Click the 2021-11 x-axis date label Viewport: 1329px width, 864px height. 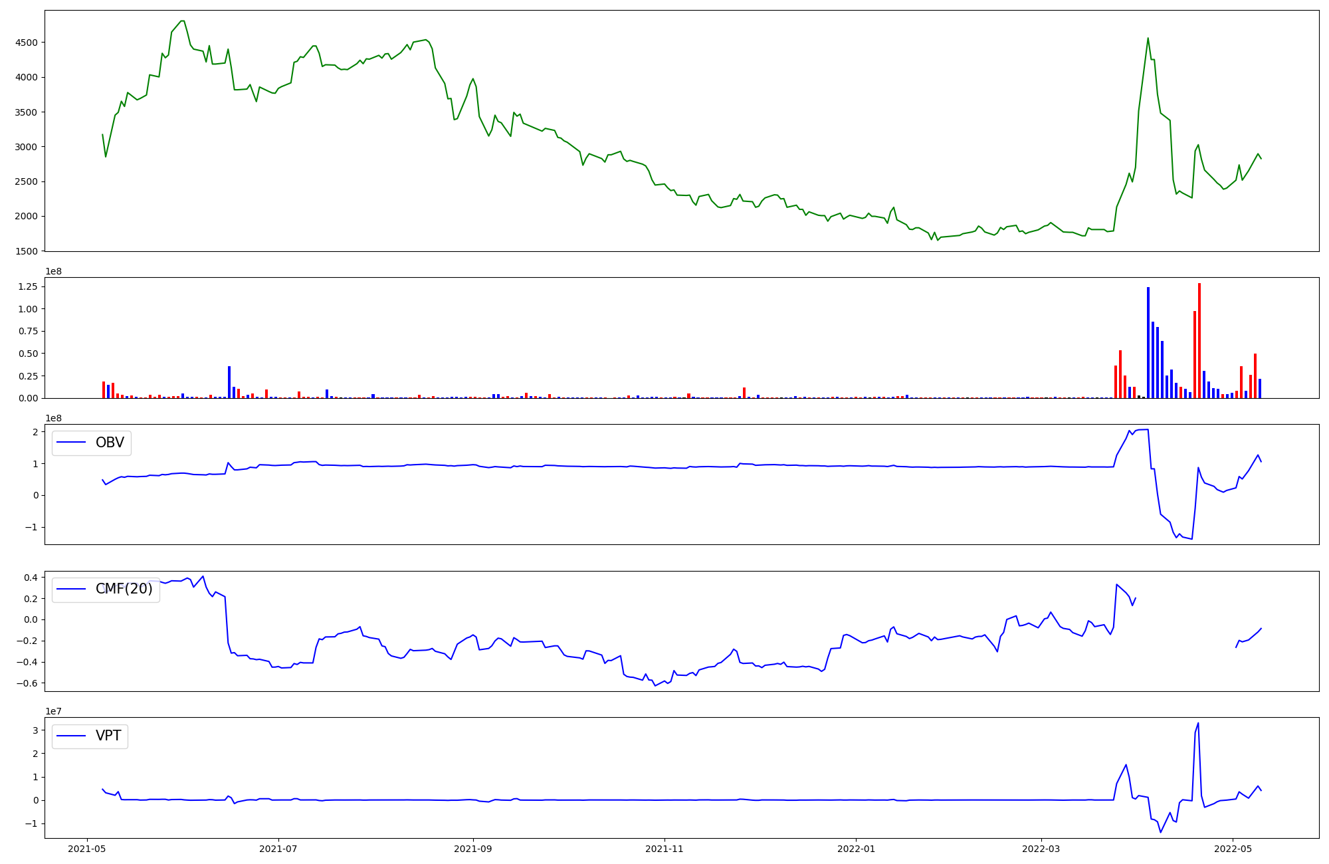[664, 849]
